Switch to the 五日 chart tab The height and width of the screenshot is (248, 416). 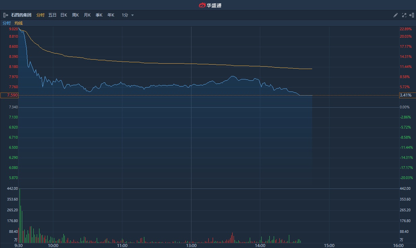(52, 15)
